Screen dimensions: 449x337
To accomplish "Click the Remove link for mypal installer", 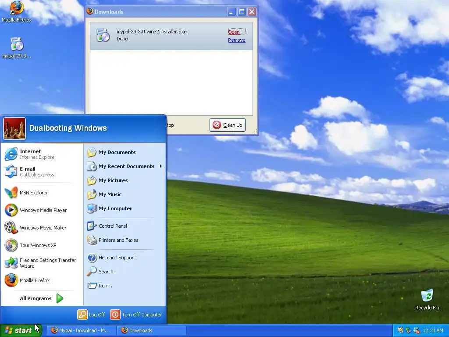I will (236, 40).
